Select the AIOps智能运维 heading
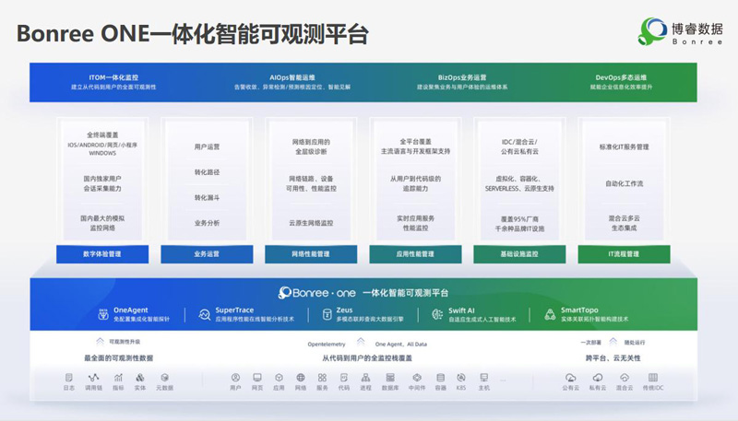Image resolution: width=738 pixels, height=421 pixels. [x=292, y=77]
